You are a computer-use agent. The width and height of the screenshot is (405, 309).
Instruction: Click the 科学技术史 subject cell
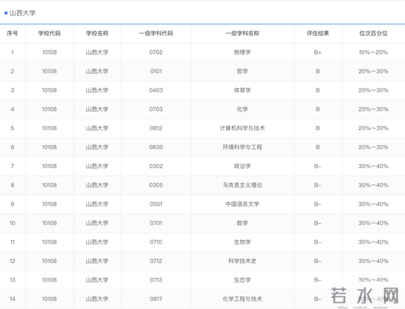(x=242, y=260)
